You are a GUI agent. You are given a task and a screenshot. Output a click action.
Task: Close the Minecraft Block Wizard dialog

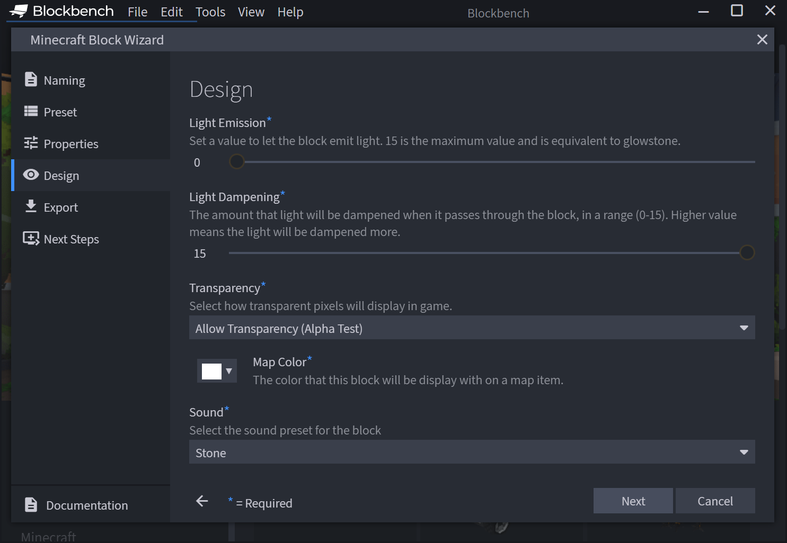click(762, 40)
